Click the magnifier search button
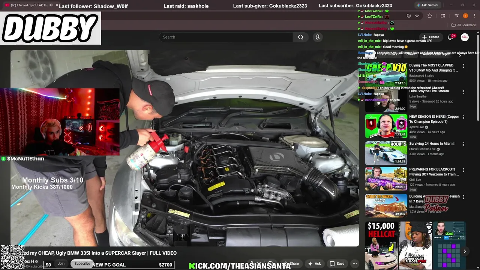Viewport: 480px width, 270px height. 301,37
